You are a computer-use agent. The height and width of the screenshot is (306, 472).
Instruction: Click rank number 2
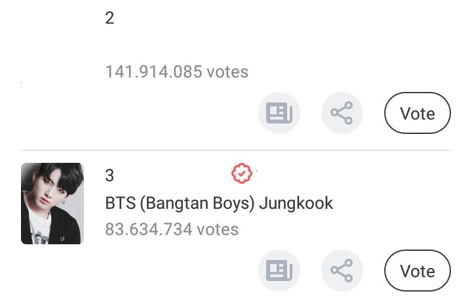[109, 18]
